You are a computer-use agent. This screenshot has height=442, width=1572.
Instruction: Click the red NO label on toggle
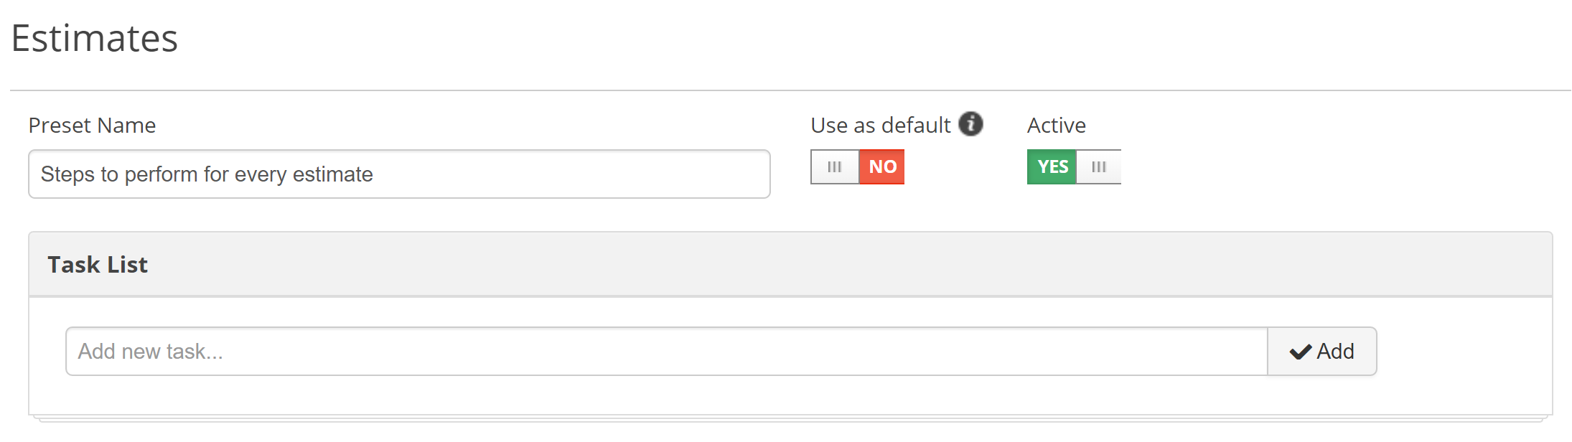point(882,166)
